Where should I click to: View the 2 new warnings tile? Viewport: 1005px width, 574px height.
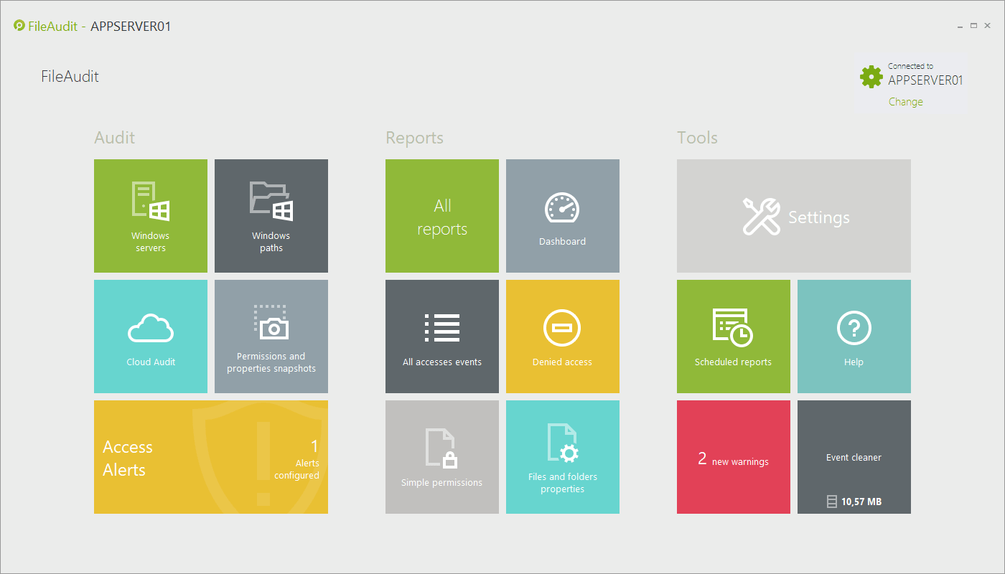point(734,457)
